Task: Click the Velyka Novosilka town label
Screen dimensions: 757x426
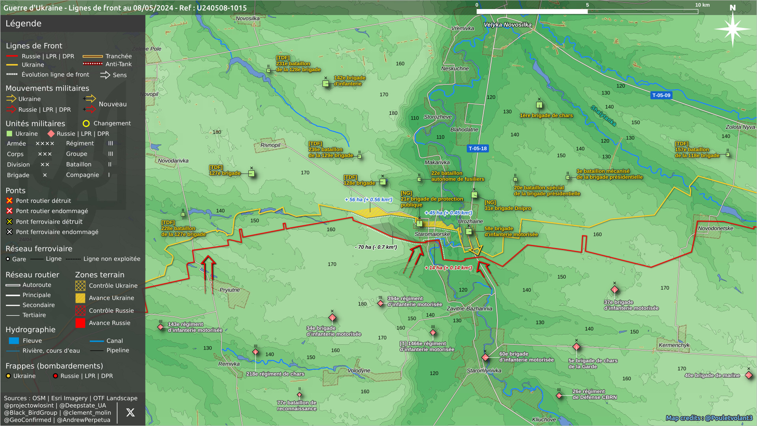Action: pos(507,25)
